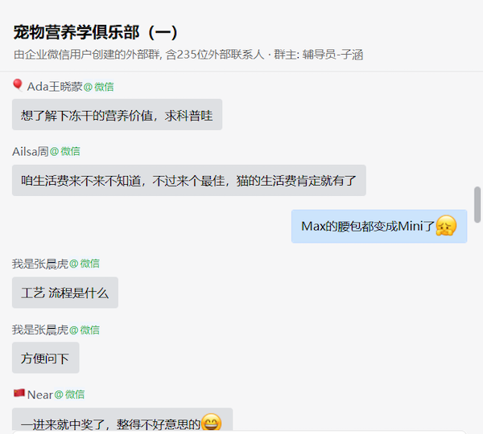Viewport: 483px width, 434px height.
Task: Click the @微信 tag after Ada王晓蒙
Action: [x=98, y=87]
